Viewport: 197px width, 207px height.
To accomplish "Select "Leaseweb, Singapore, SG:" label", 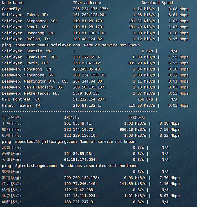I will click(28, 75).
